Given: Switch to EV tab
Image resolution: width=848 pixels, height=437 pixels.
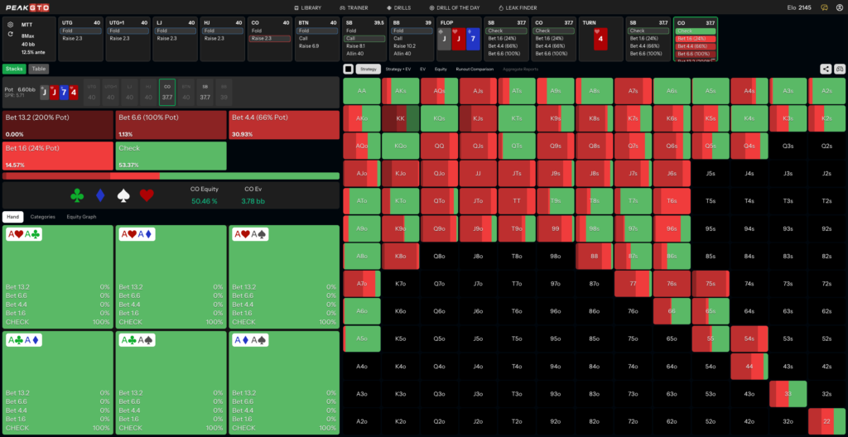Looking at the screenshot, I should [423, 69].
